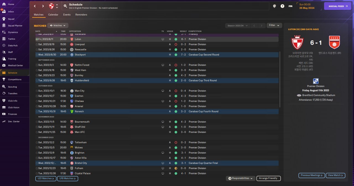Click the match list vertical scrollbar
Image resolution: width=354 pixels, height=186 pixels.
pyautogui.click(x=280, y=79)
